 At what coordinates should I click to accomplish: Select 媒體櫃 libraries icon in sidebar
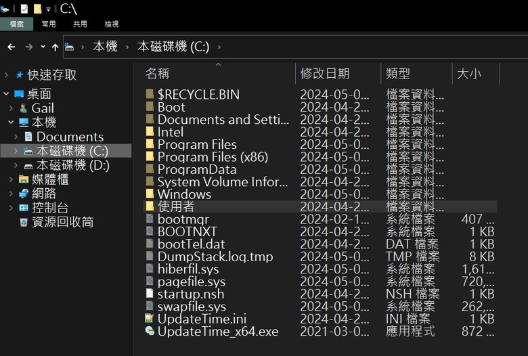(x=24, y=179)
